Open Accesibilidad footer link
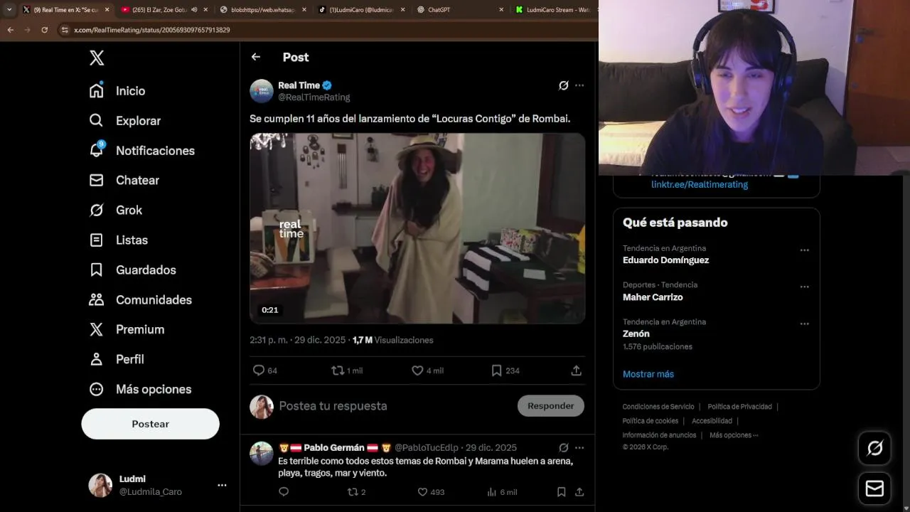The height and width of the screenshot is (512, 910). pos(712,421)
